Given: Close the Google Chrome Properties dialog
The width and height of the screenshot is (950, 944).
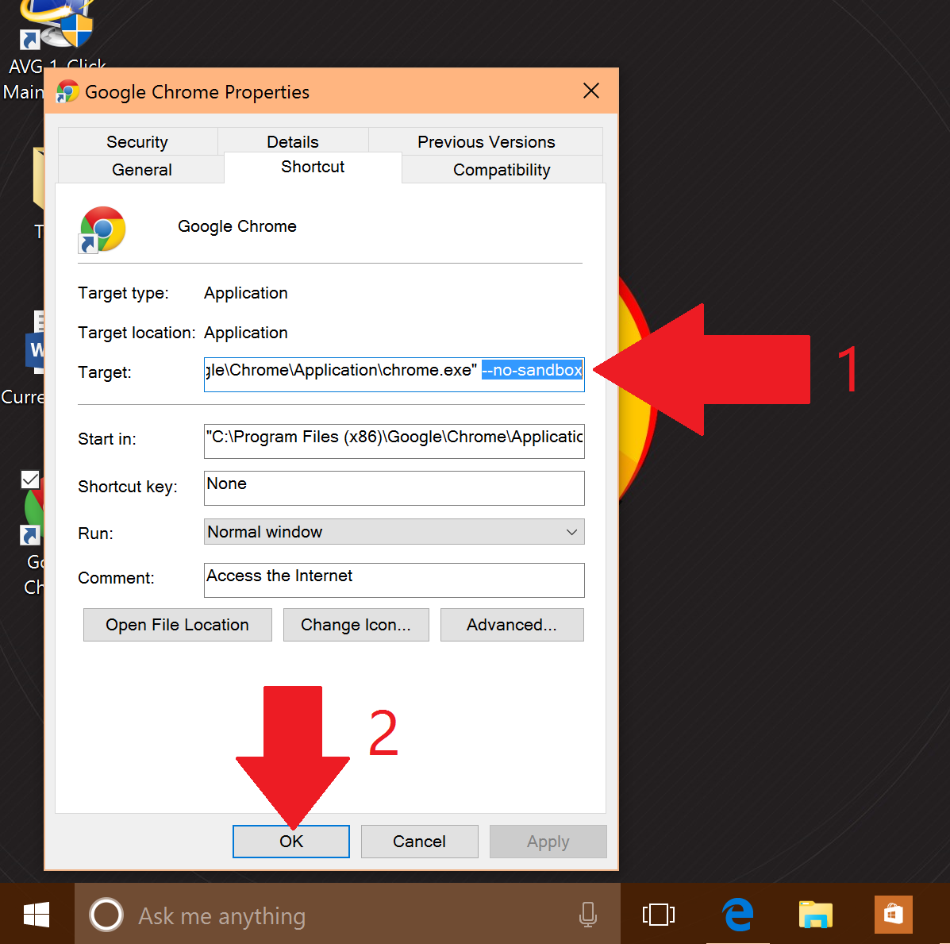Looking at the screenshot, I should [591, 91].
